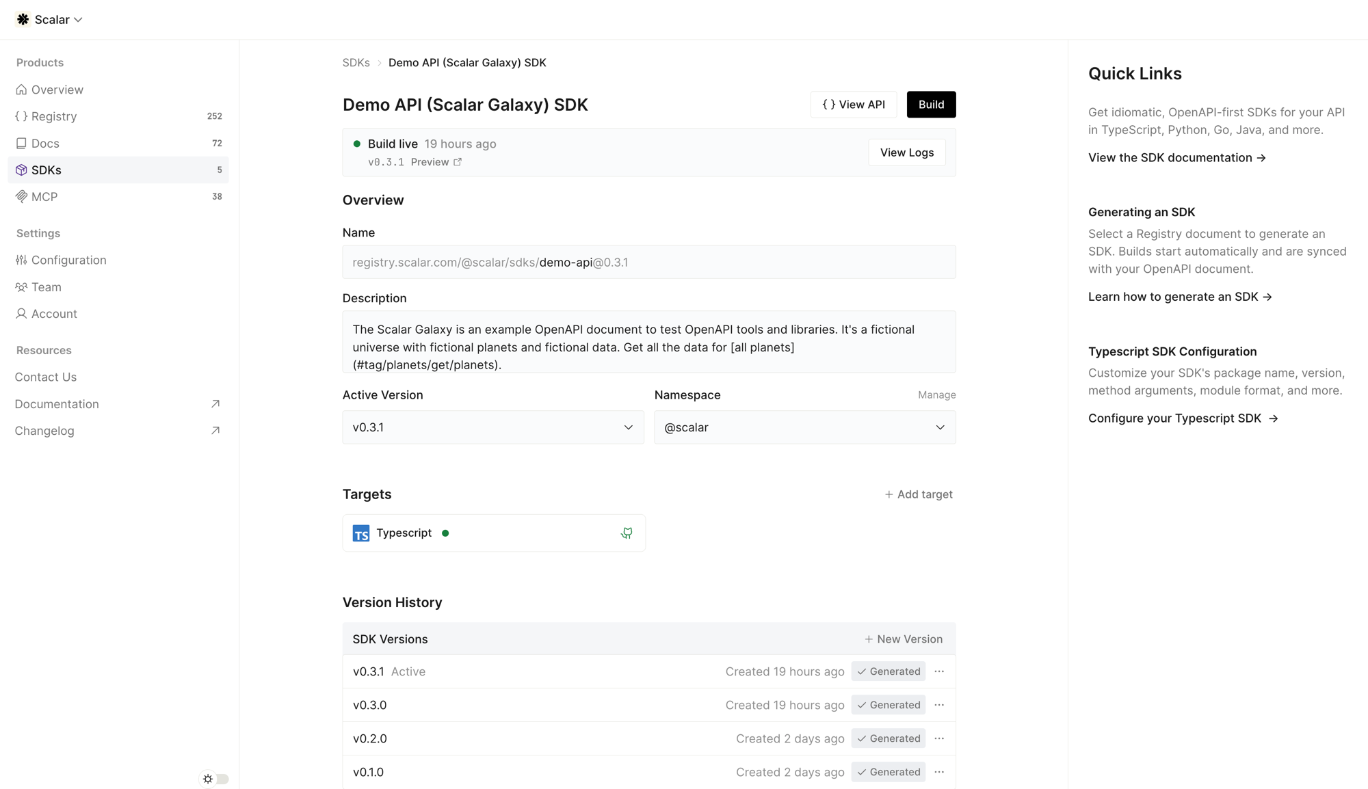This screenshot has width=1368, height=789.
Task: Click the Typescript TS logo icon
Action: [x=361, y=533]
